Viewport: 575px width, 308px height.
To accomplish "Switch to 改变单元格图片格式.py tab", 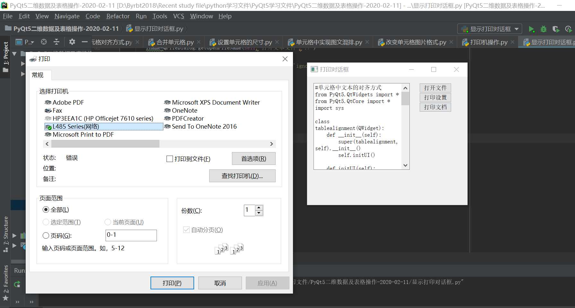I will point(416,42).
